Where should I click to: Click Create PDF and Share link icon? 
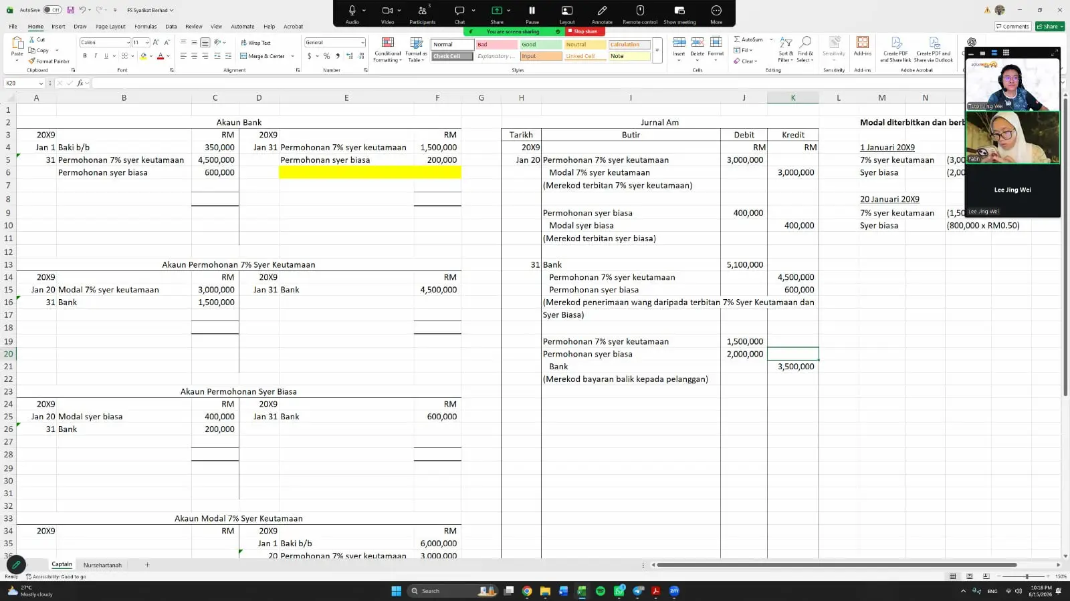pyautogui.click(x=896, y=43)
